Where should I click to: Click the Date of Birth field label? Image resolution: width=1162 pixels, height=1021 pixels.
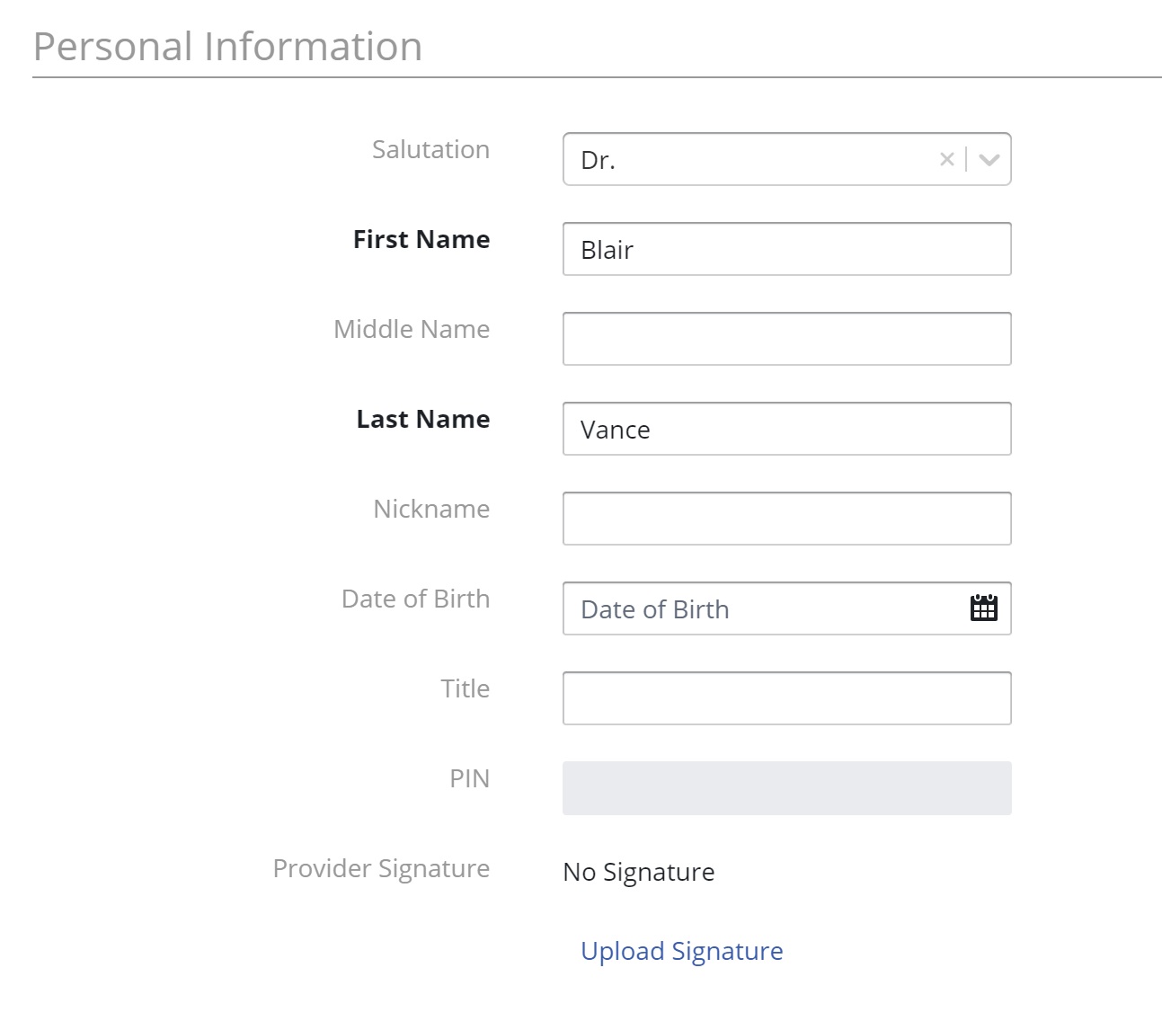coord(415,599)
